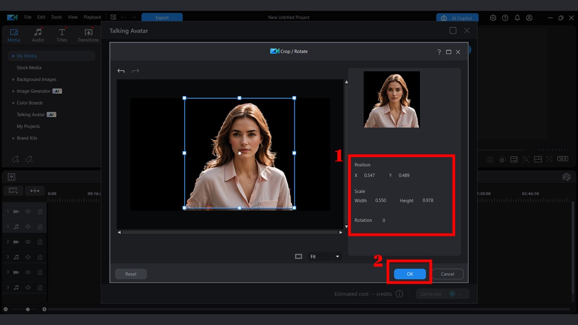Open the Media panel
Screen dimensions: 578x325
tap(14, 35)
